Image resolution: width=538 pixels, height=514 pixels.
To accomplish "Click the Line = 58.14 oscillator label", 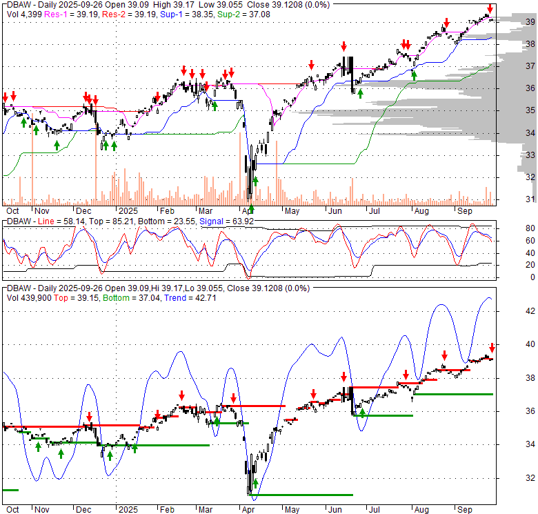I will pos(62,221).
